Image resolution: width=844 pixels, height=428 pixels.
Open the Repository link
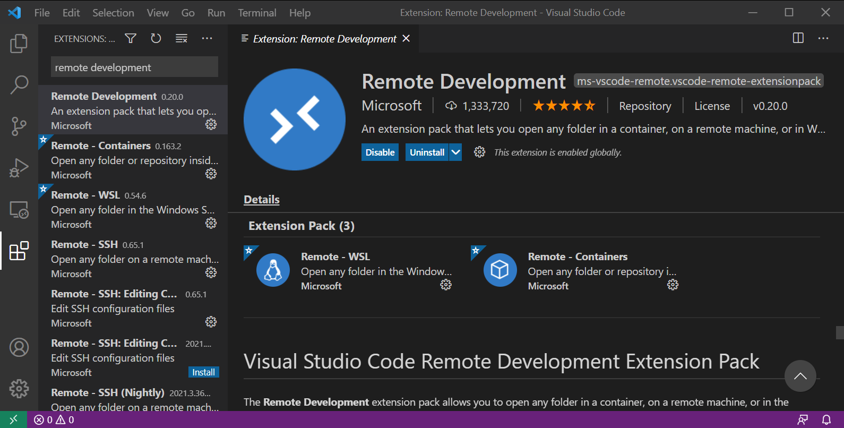point(645,106)
